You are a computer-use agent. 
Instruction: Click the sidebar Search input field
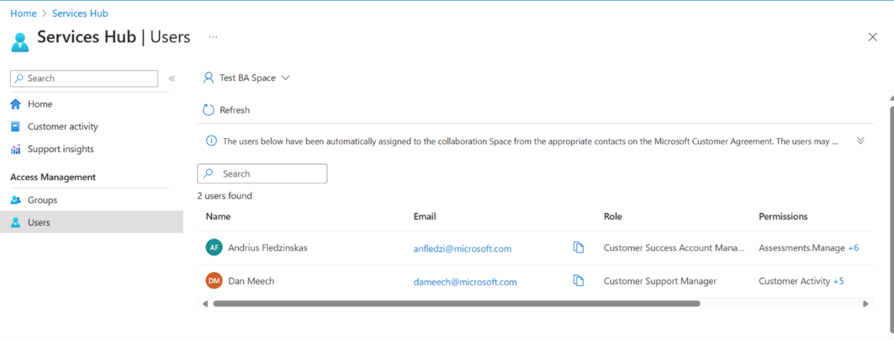pos(84,79)
